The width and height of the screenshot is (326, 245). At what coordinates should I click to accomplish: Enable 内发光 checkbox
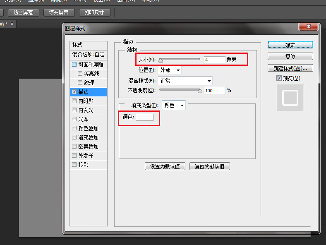point(74,110)
